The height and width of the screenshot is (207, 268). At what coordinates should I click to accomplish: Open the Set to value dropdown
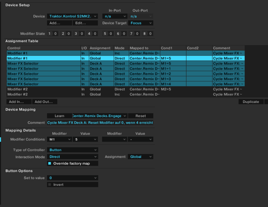(x=72, y=178)
